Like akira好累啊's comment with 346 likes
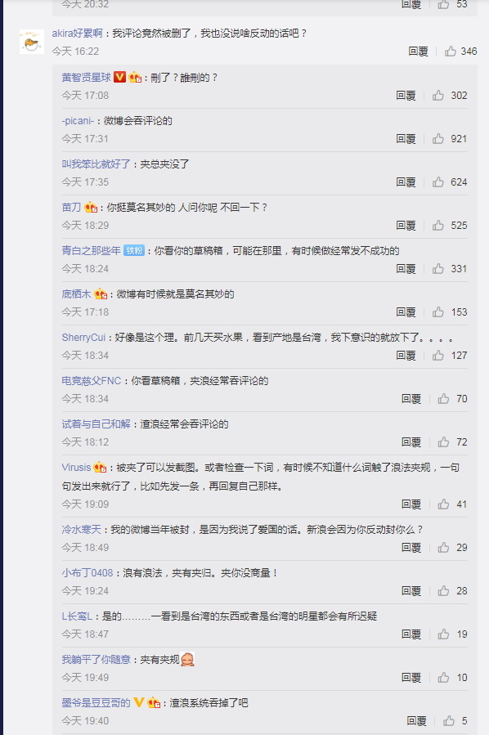This screenshot has height=735, width=489. pos(451,51)
